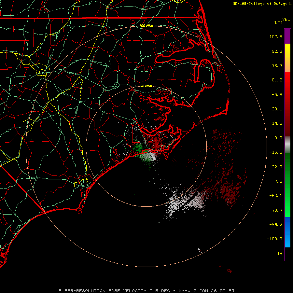The height and width of the screenshot is (293, 293).
Task: Click the 45.6 velocity scale value
Action: point(277,94)
